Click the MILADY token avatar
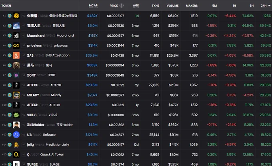 (x=16, y=95)
